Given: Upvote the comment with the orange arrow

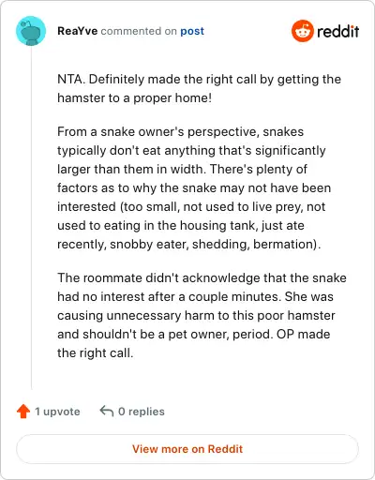Looking at the screenshot, I should point(23,412).
